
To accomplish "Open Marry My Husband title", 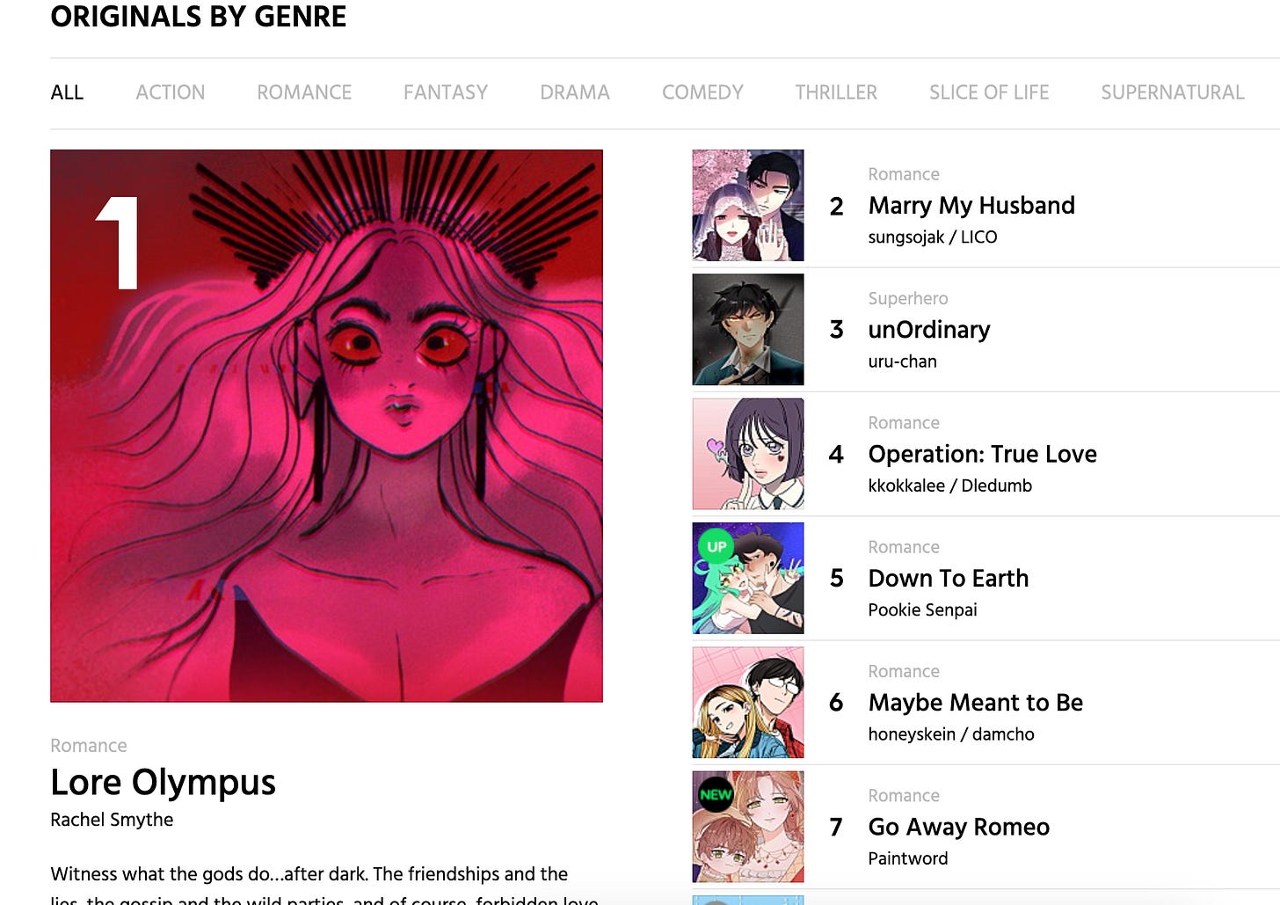I will pos(971,206).
